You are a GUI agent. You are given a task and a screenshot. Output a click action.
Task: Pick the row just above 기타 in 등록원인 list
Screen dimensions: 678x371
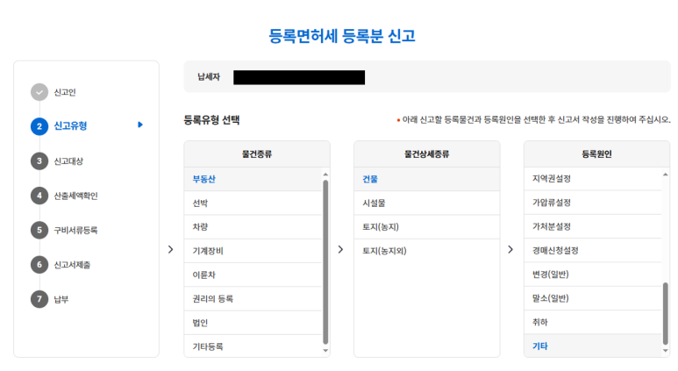[x=593, y=322]
